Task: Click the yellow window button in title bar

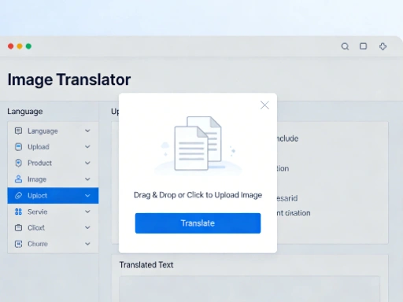Action: 20,46
